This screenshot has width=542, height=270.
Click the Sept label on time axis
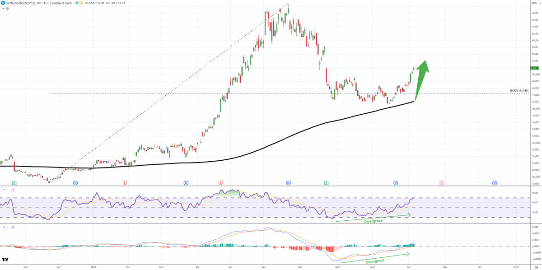[x=373, y=267]
